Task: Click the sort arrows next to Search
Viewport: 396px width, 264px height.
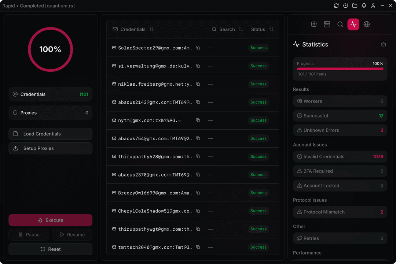Action: [x=241, y=29]
